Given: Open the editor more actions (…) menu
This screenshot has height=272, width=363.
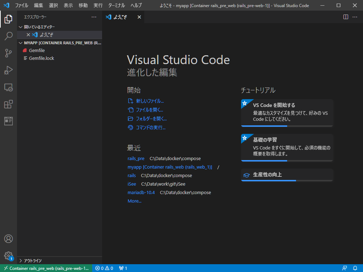Looking at the screenshot, I should [354, 17].
